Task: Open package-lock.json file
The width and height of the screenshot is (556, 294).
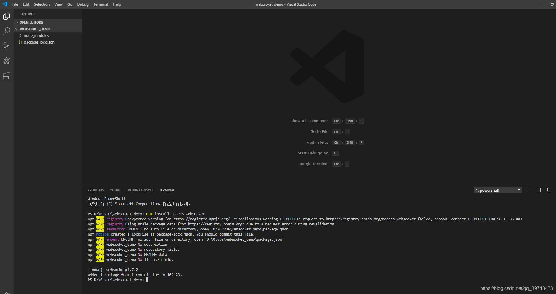Action: [x=48, y=42]
